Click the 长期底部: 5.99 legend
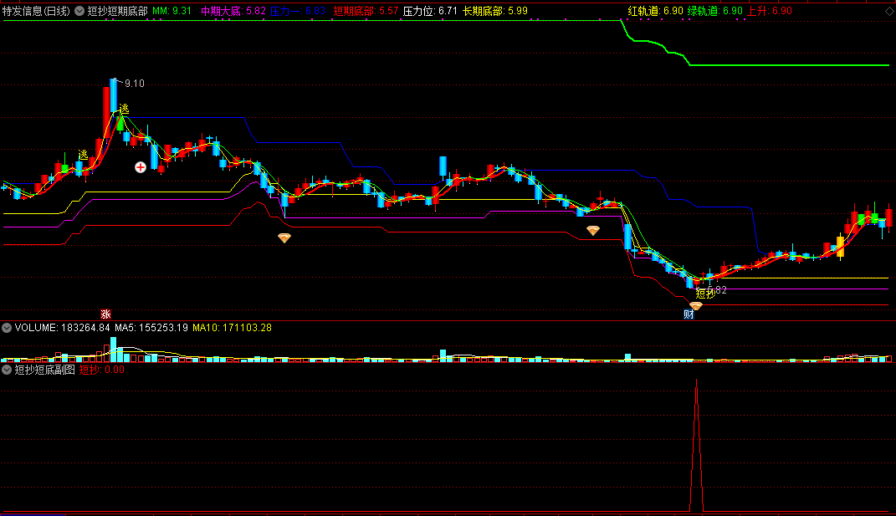Screen dimensions: 896x516 pos(495,11)
